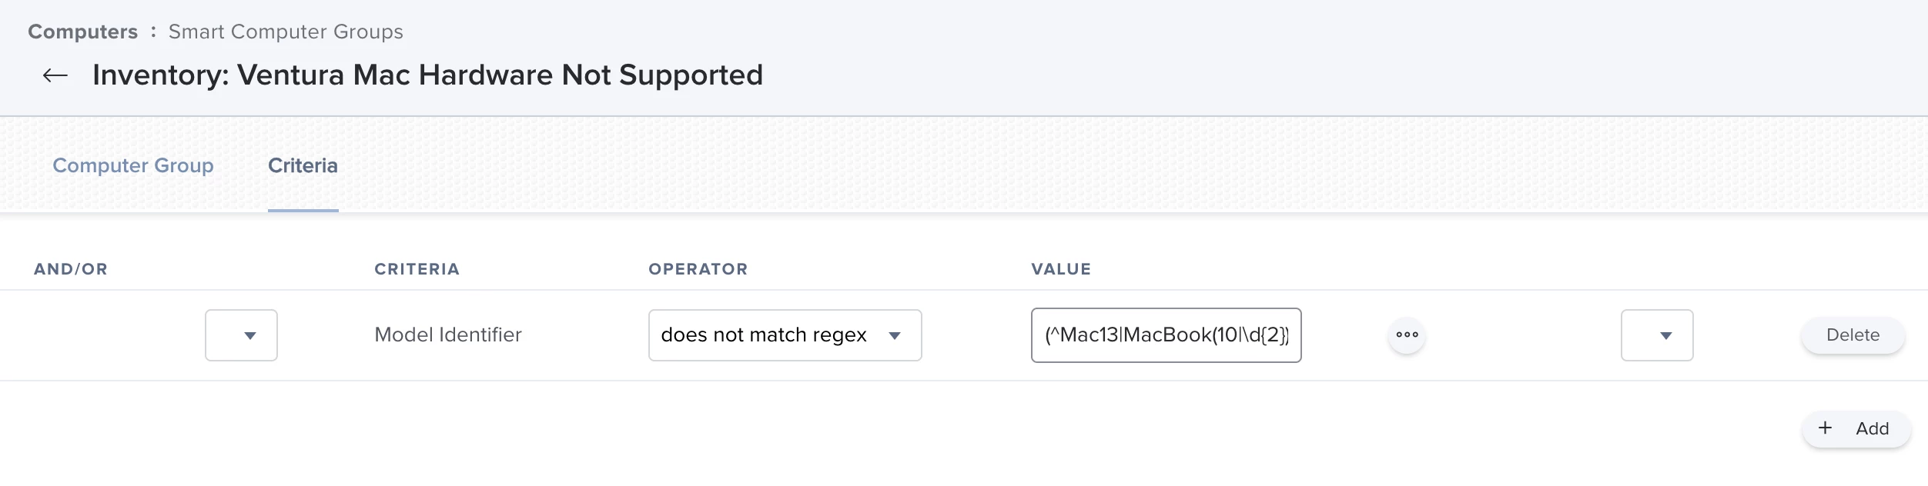1928x486 pixels.
Task: Click the CRITERIA column header
Action: click(x=417, y=269)
